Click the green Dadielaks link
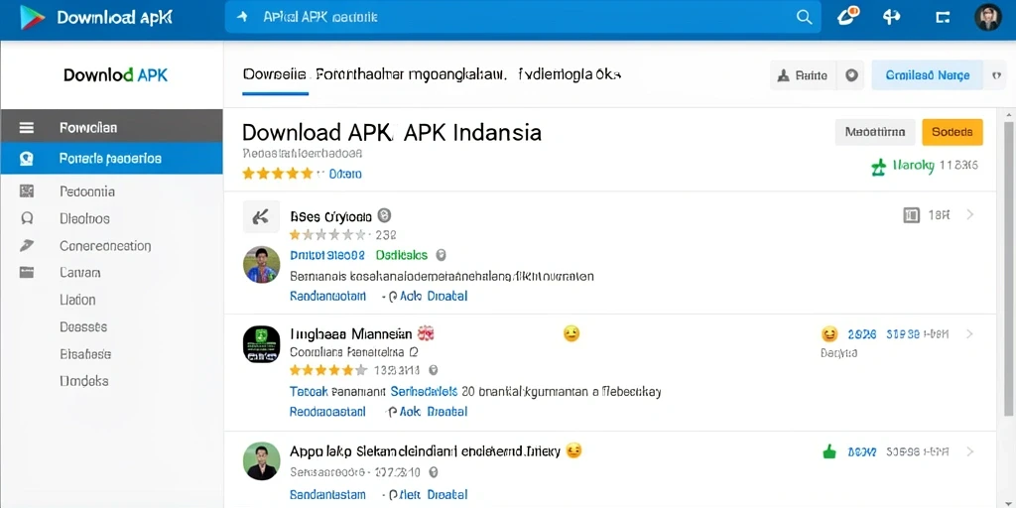Screen dimensions: 1016x508 (x=402, y=255)
